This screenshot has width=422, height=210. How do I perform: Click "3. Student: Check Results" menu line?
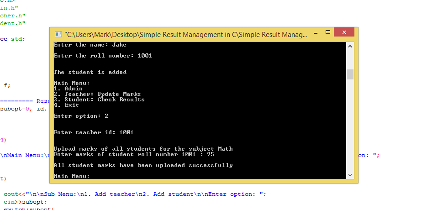(99, 100)
